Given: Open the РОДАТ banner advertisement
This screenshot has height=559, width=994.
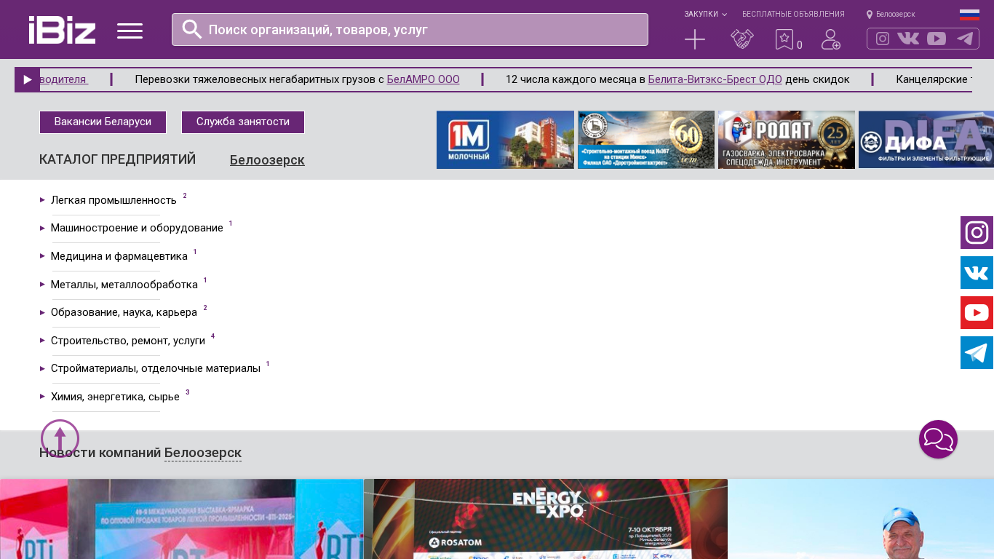Looking at the screenshot, I should 786,140.
